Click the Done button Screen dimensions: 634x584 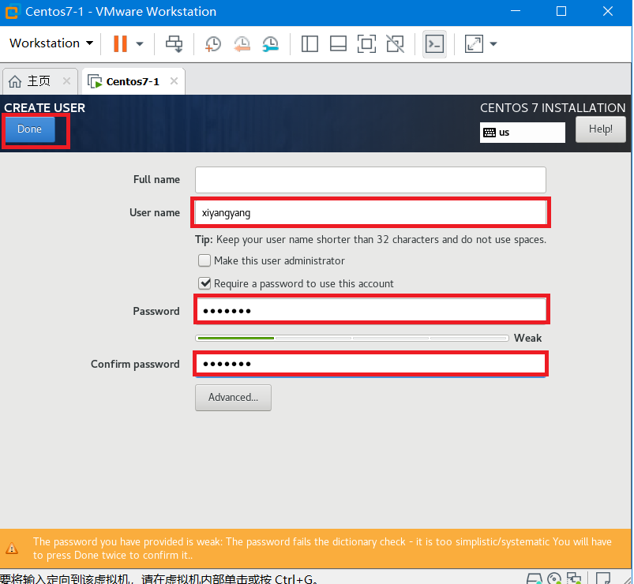coord(29,129)
